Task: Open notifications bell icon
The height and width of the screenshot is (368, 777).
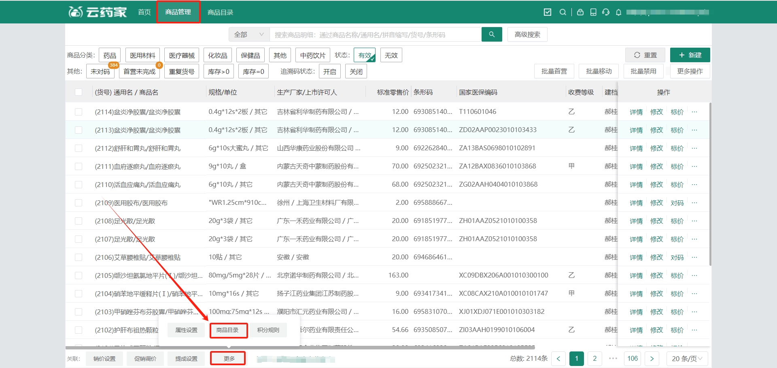Action: tap(618, 12)
